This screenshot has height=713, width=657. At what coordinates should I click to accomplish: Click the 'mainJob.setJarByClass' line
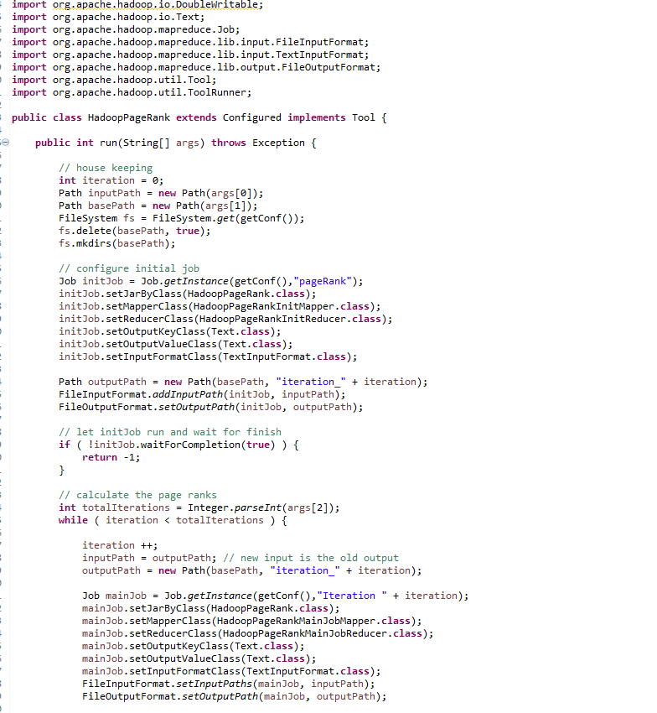pyautogui.click(x=211, y=608)
